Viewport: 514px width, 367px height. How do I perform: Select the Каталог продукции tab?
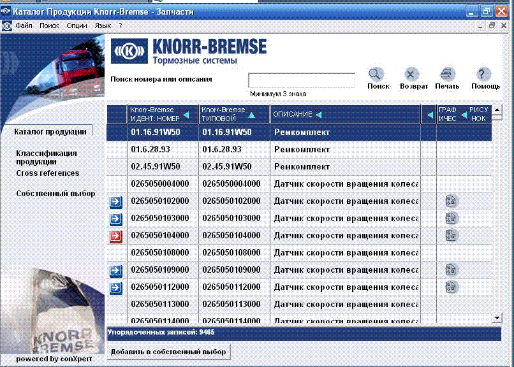tap(50, 132)
